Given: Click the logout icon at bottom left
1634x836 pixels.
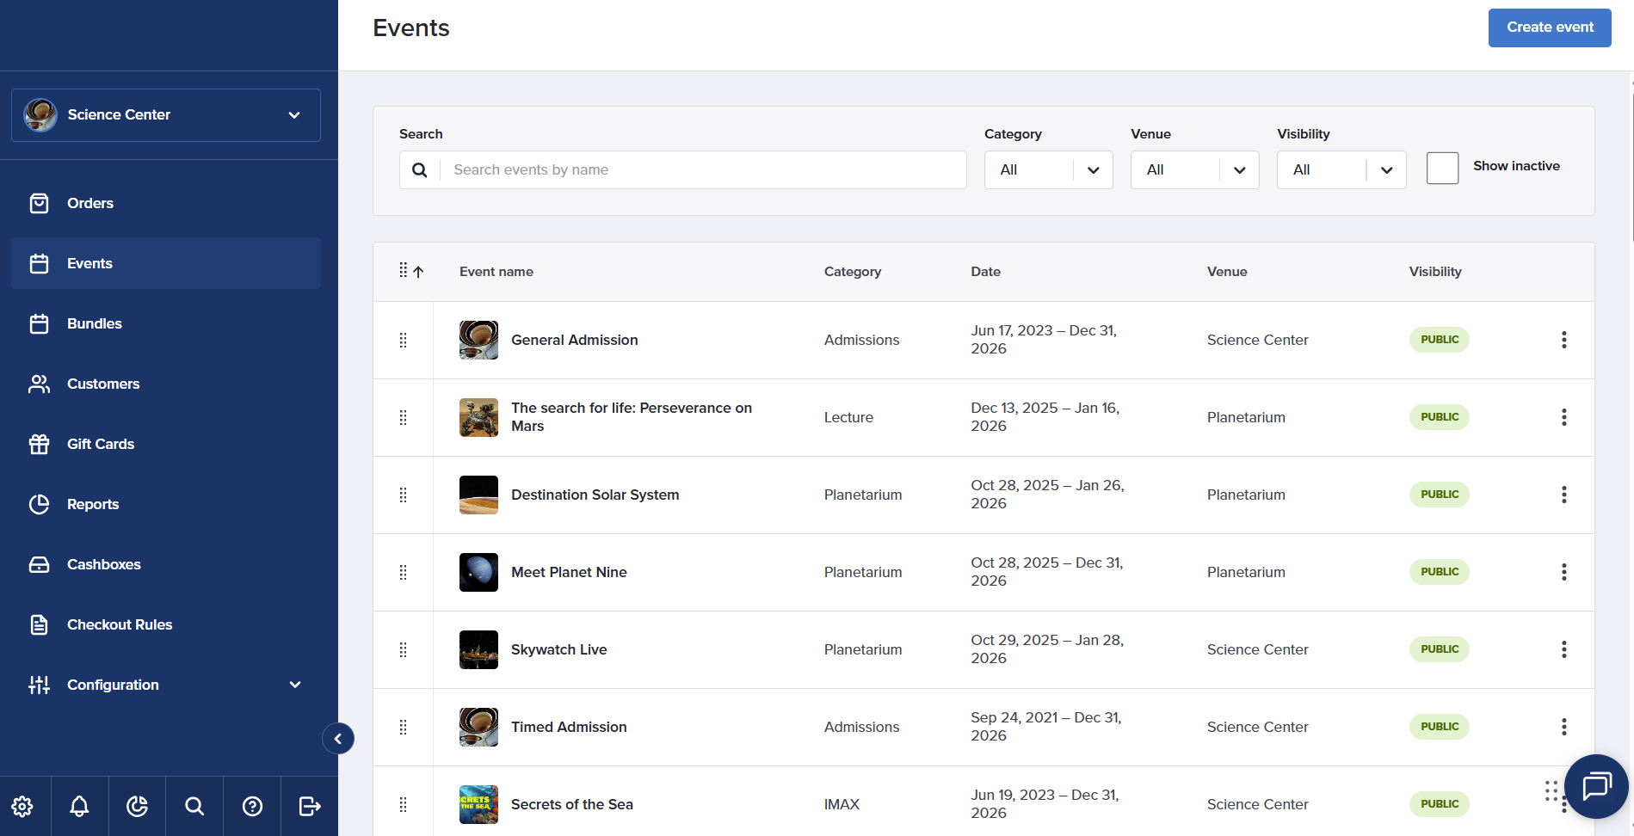Looking at the screenshot, I should 309,806.
